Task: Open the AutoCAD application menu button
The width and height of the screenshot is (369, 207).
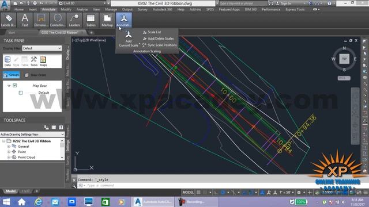Action: point(5,5)
